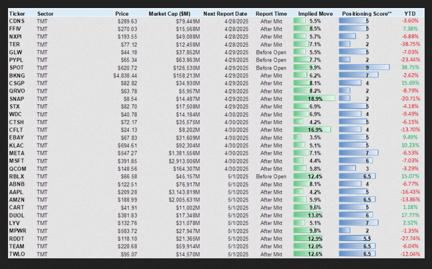432x269 pixels.
Task: Select the Ticker column header
Action: coord(17,14)
